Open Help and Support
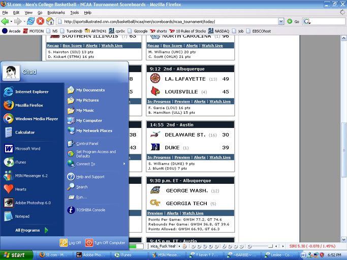Image resolution: width=347 pixels, height=260 pixels. (x=86, y=177)
